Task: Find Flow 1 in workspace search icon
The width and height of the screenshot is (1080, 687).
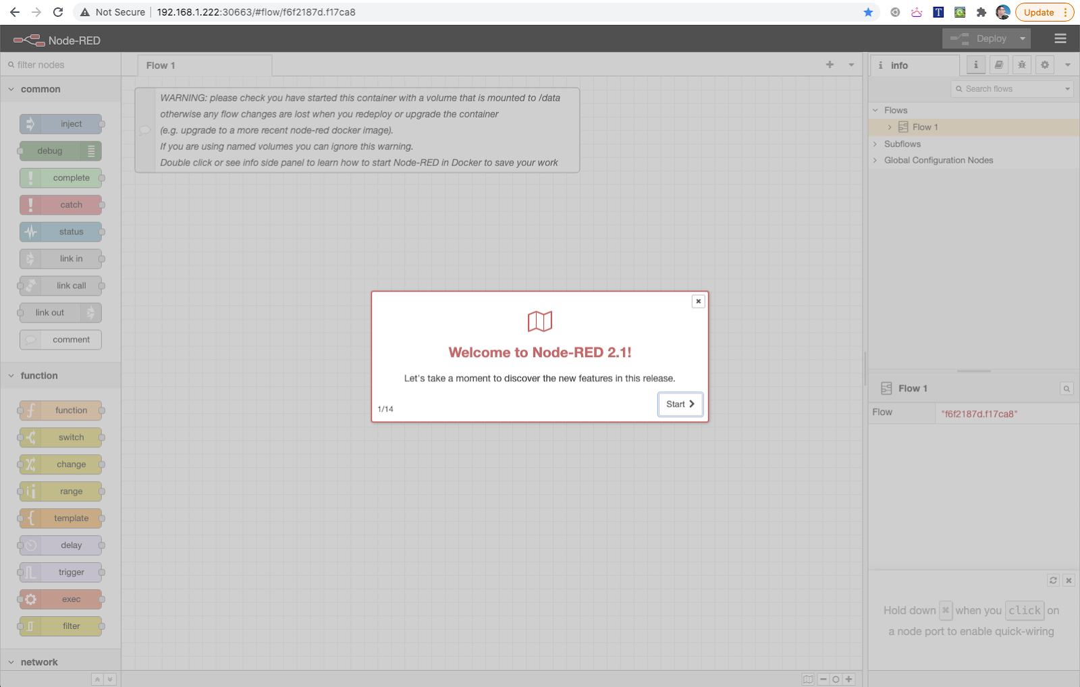Action: pos(1066,389)
